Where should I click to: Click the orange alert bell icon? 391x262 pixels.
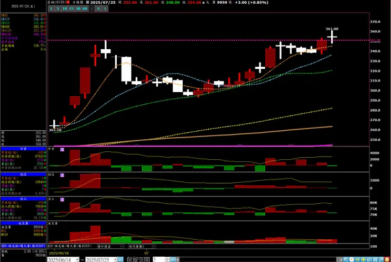(x=387, y=260)
